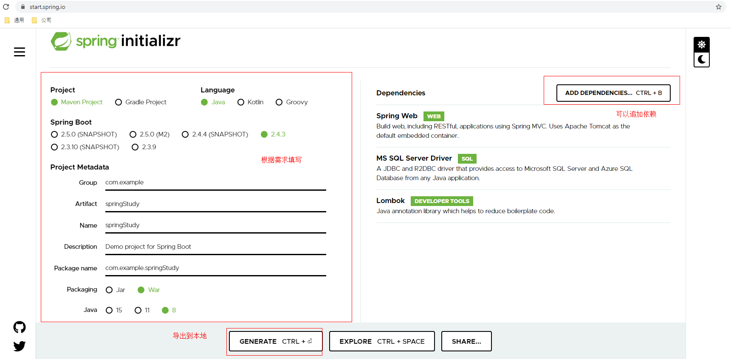Click the Package name input field

pyautogui.click(x=216, y=268)
